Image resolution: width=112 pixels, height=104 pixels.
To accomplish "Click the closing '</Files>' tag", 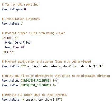I will coord(8,52).
